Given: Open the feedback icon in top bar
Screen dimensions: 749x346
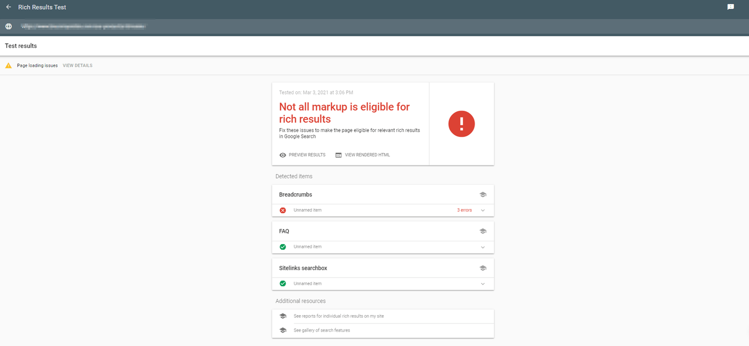Looking at the screenshot, I should (730, 6).
